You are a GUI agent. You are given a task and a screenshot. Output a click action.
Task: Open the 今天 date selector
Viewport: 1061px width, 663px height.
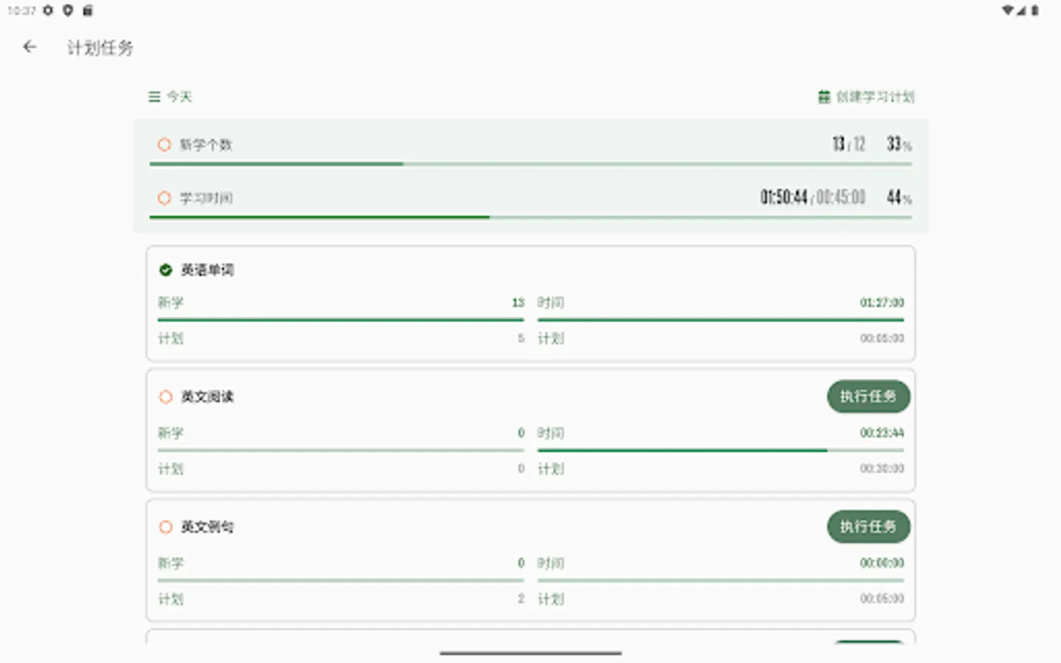[x=177, y=97]
